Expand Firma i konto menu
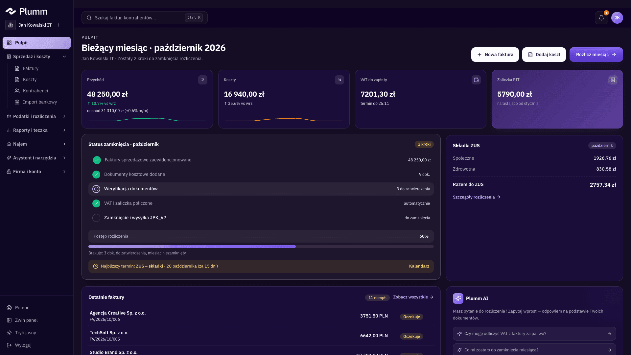 click(x=36, y=172)
